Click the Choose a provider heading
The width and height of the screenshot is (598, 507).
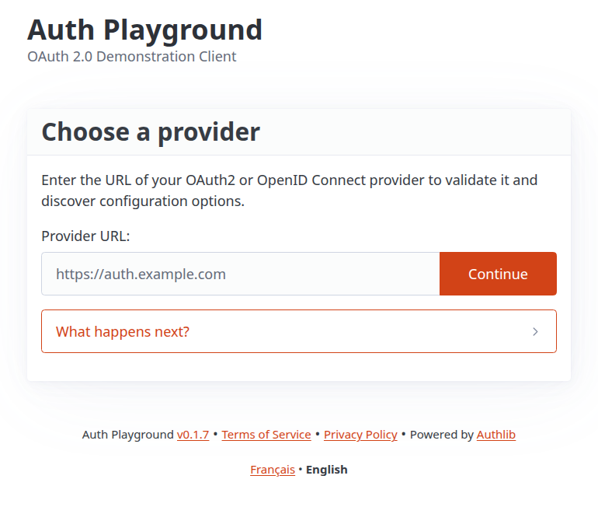151,132
